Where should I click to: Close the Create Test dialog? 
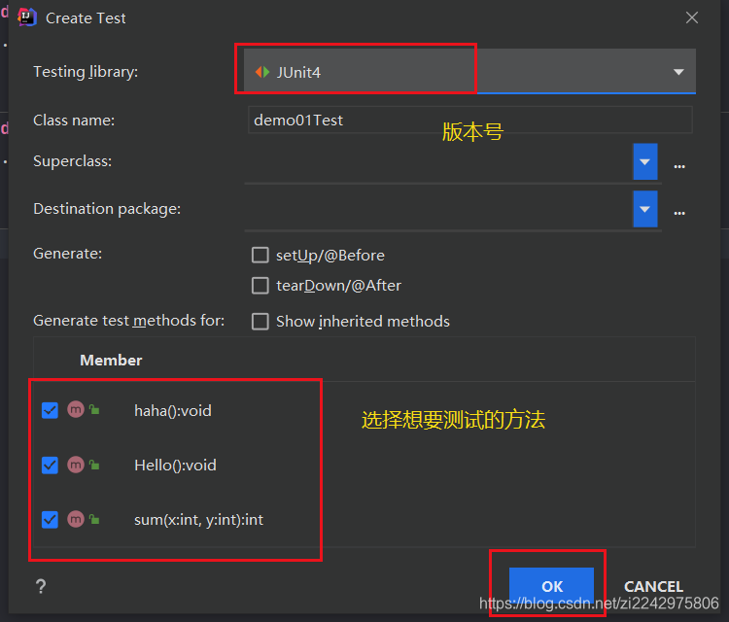[x=692, y=17]
